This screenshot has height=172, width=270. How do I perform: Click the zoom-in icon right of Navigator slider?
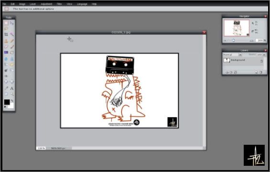[251, 41]
